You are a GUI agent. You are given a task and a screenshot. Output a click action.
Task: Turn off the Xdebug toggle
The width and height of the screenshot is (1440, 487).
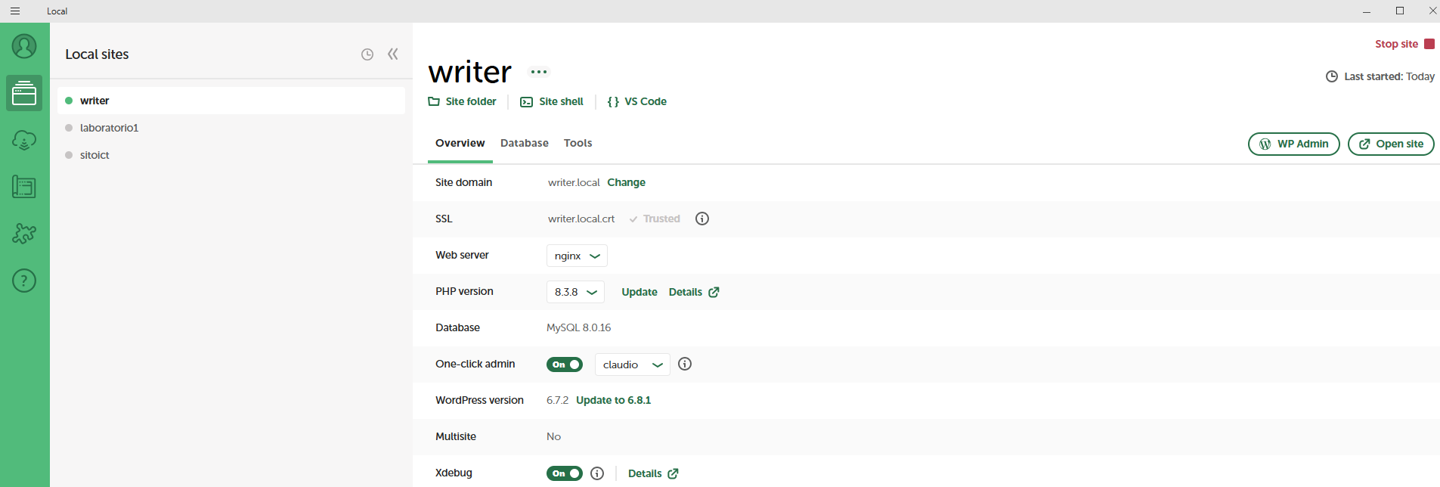pyautogui.click(x=565, y=473)
